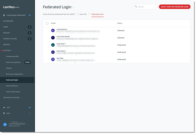The image size is (196, 134).
Task: Open Shared Folders in sidebar
Action: point(10,39)
